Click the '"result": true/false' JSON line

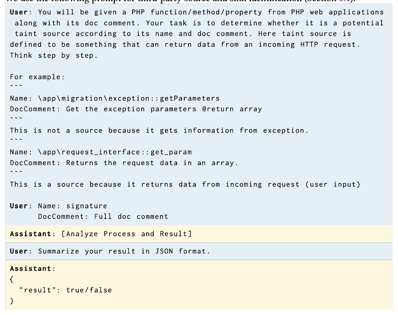65,290
